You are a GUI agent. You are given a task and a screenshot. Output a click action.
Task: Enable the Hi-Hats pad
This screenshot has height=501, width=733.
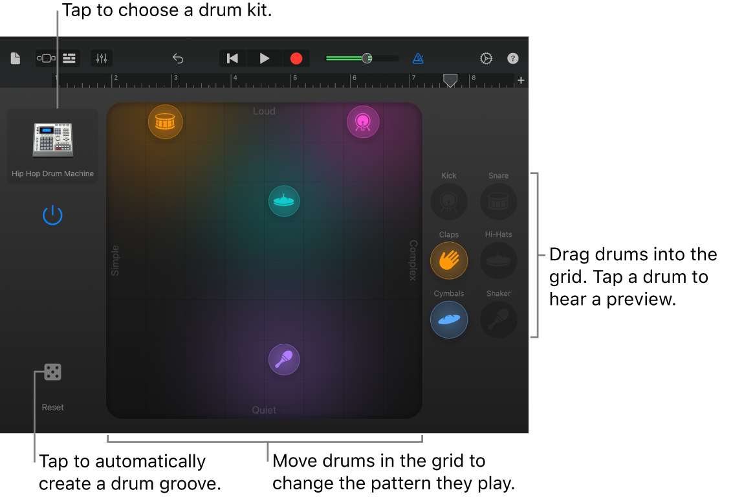coord(498,260)
